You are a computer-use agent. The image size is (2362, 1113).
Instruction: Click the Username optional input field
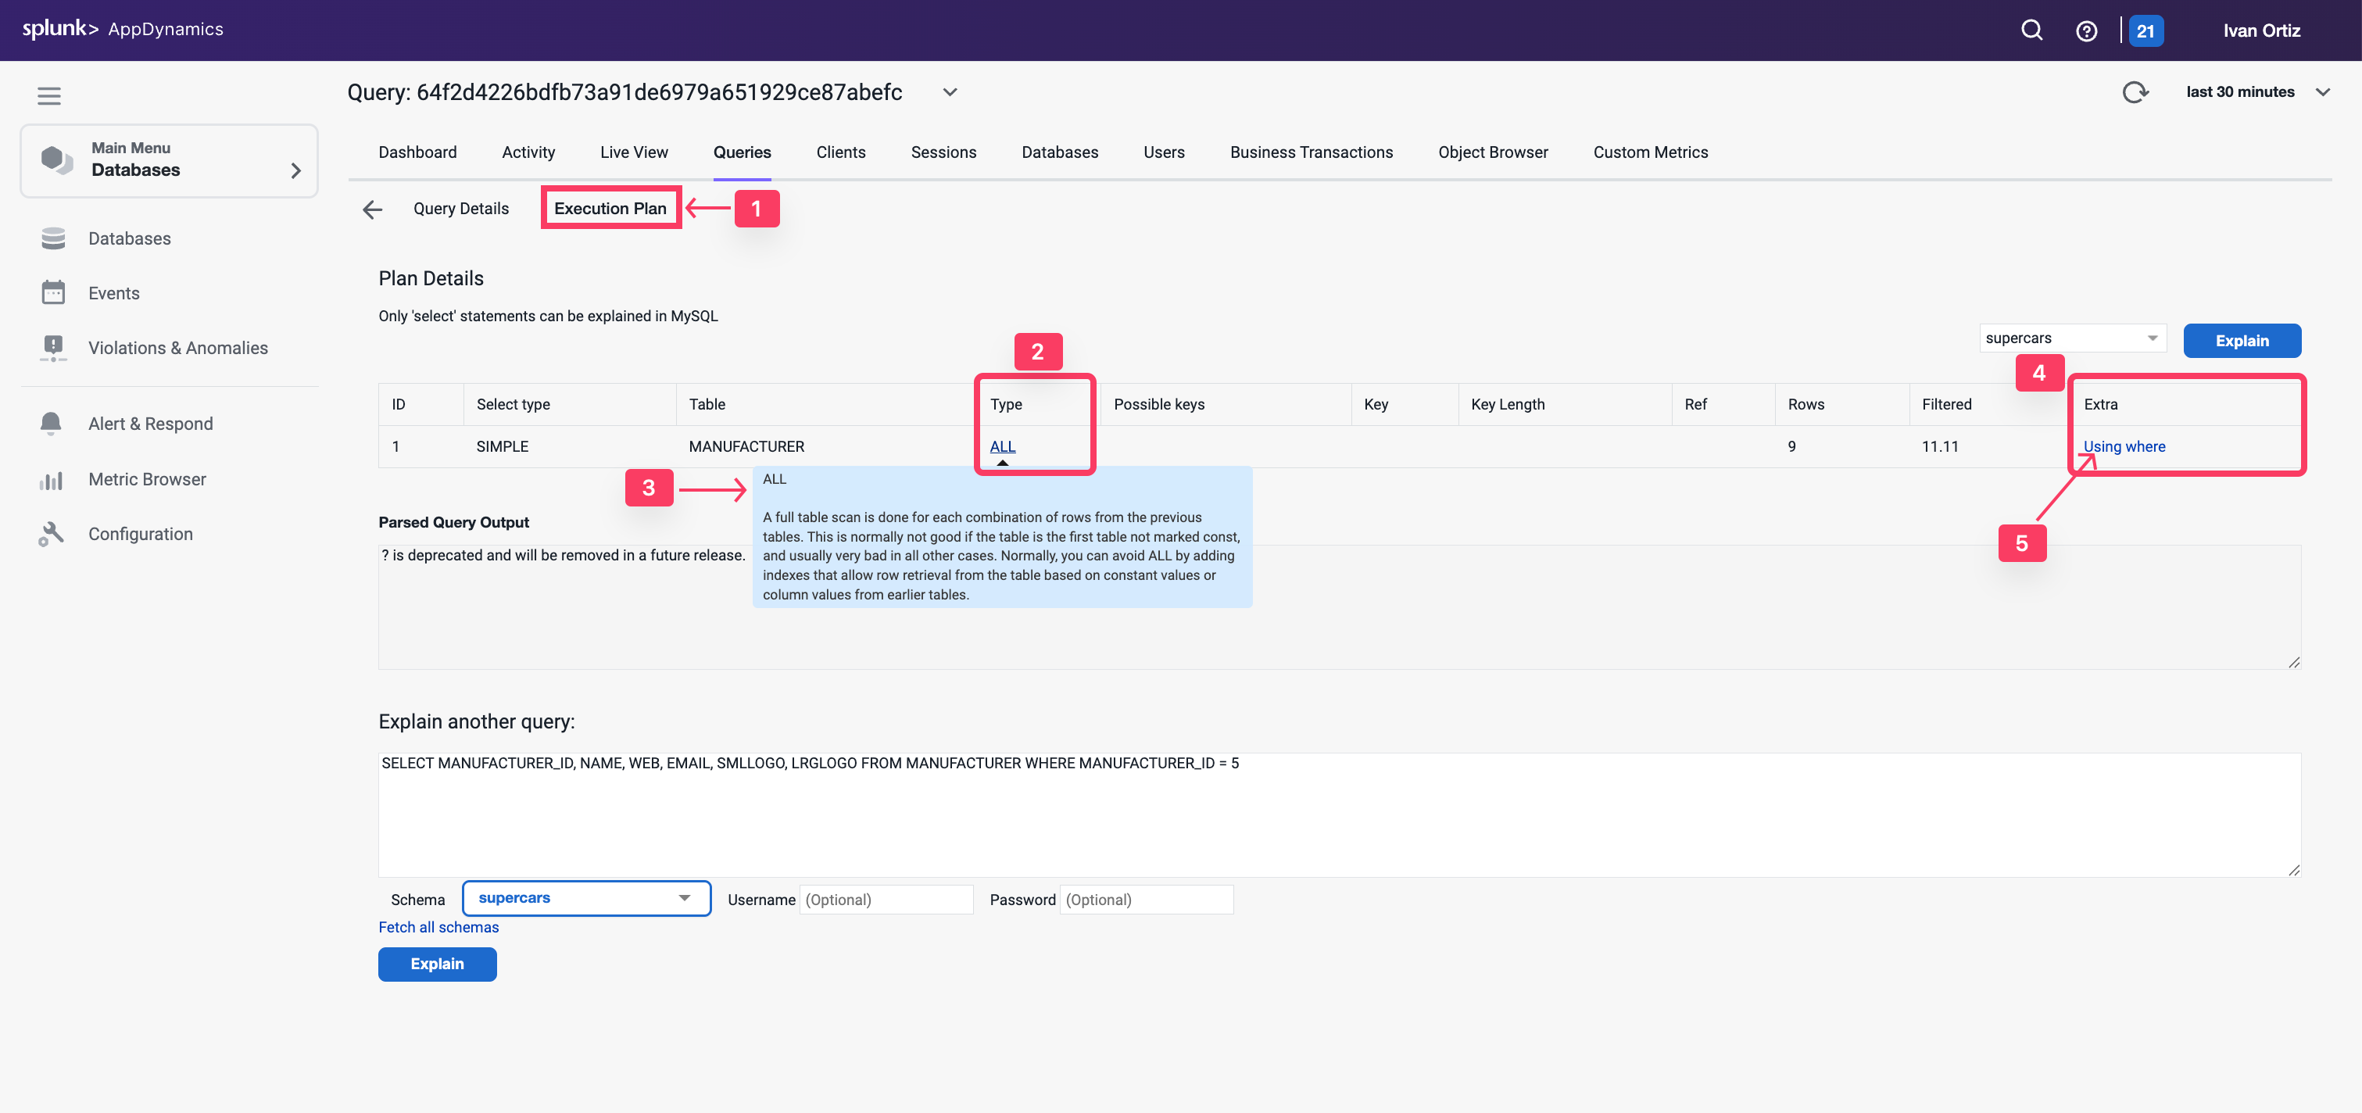click(x=886, y=900)
